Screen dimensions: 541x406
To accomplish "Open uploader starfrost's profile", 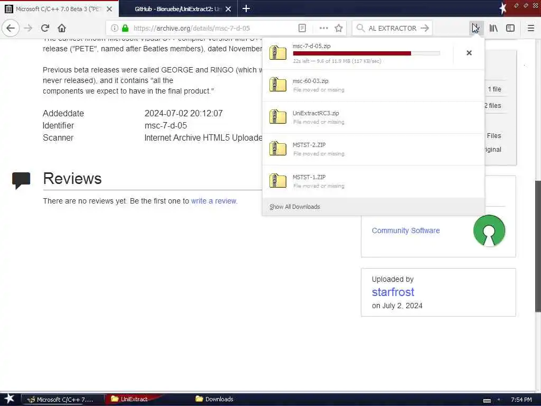I will pyautogui.click(x=393, y=292).
